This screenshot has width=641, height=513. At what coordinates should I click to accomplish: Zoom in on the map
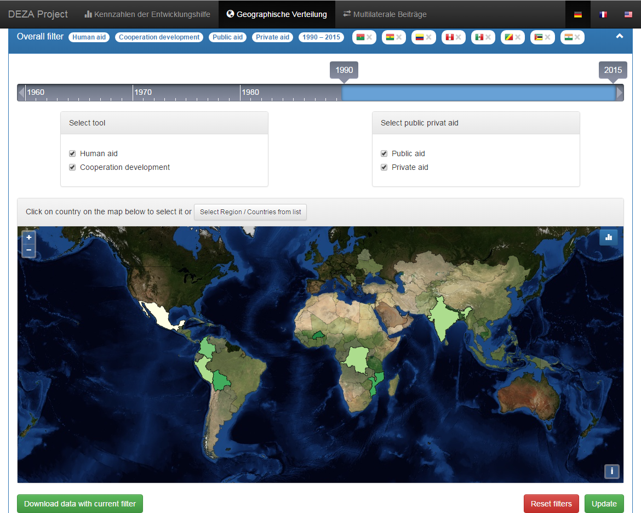coord(29,237)
